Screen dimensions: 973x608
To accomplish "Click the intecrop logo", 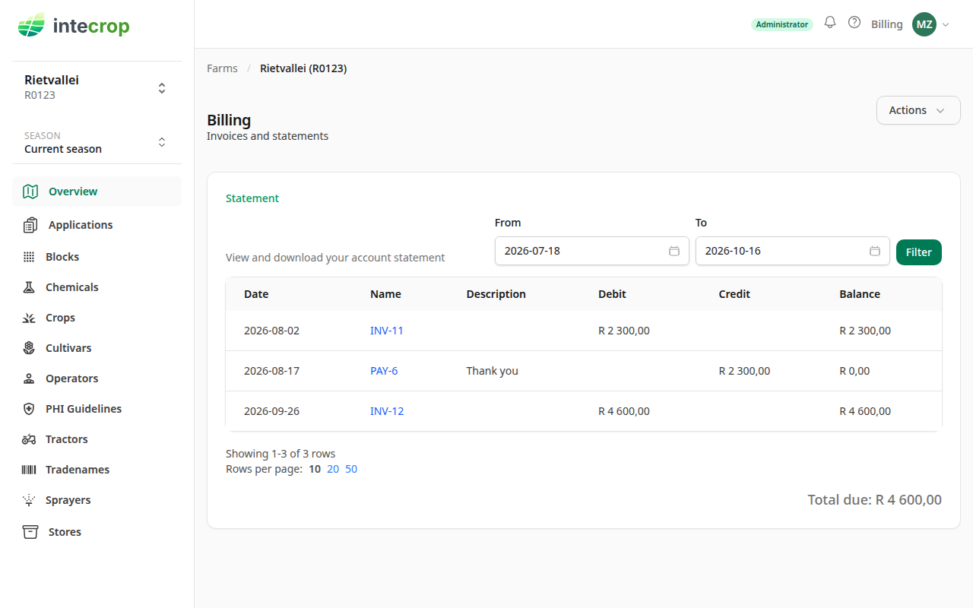I will [74, 27].
